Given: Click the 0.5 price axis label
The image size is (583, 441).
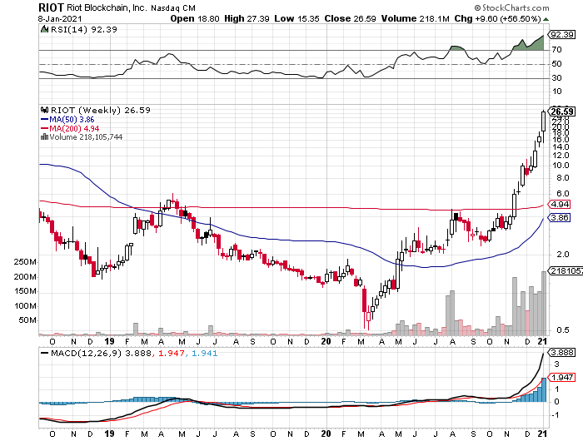Looking at the screenshot, I should tap(562, 330).
